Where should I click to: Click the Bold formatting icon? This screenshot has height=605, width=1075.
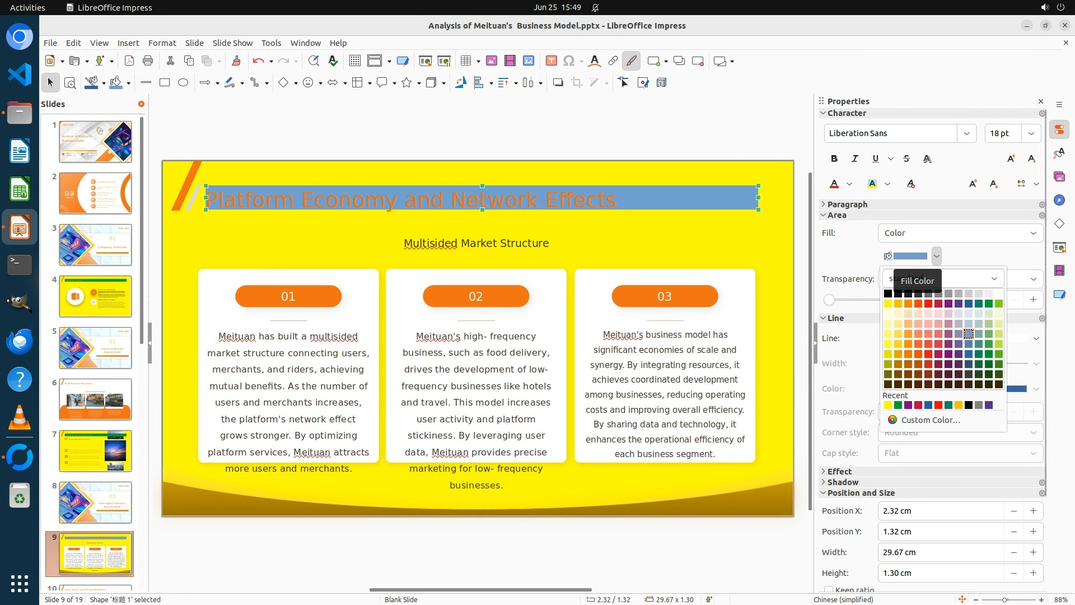click(x=834, y=159)
